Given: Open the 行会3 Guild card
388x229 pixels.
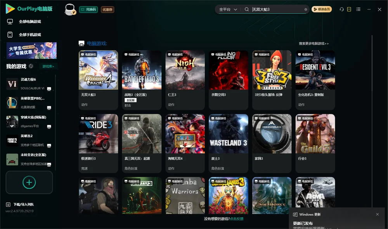Looking at the screenshot, I should [315, 144].
